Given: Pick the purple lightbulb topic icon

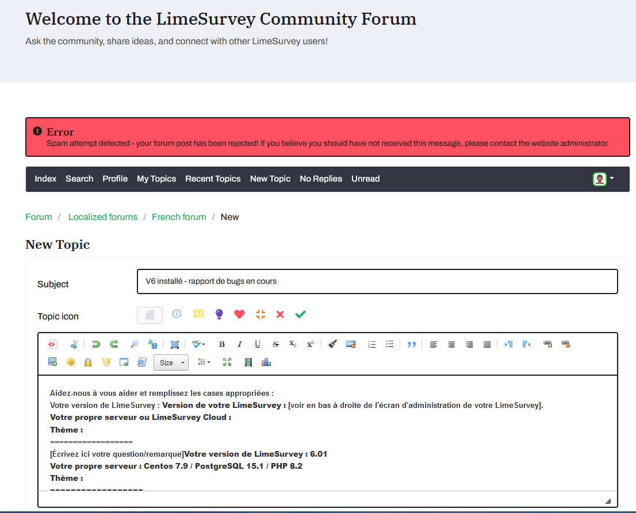Looking at the screenshot, I should tap(219, 314).
